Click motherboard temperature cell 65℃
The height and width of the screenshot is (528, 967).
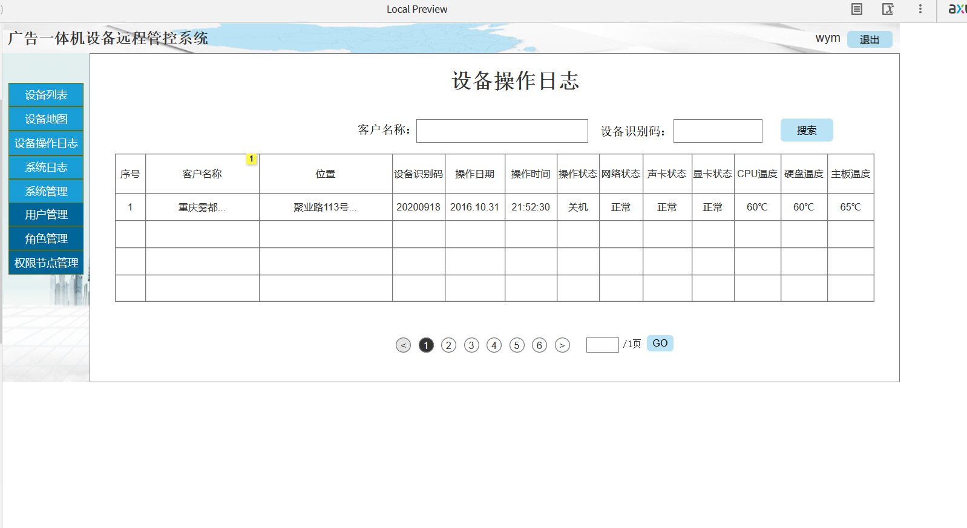[850, 207]
